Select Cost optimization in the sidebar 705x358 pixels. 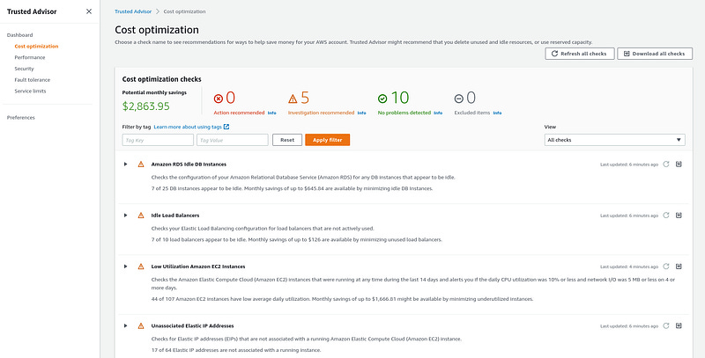click(36, 47)
